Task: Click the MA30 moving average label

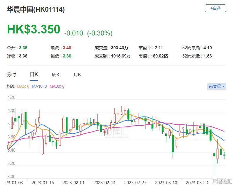Action: coord(57,86)
